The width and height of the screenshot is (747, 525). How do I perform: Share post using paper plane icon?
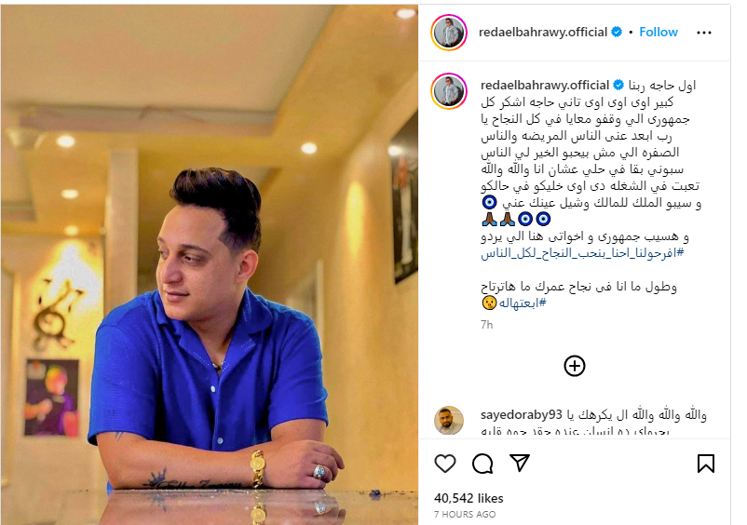pyautogui.click(x=520, y=463)
